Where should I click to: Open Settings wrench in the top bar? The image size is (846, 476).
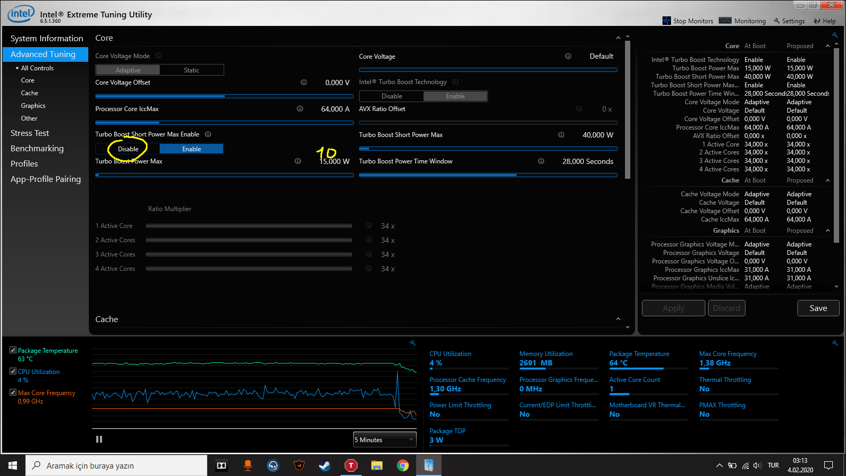click(x=777, y=21)
